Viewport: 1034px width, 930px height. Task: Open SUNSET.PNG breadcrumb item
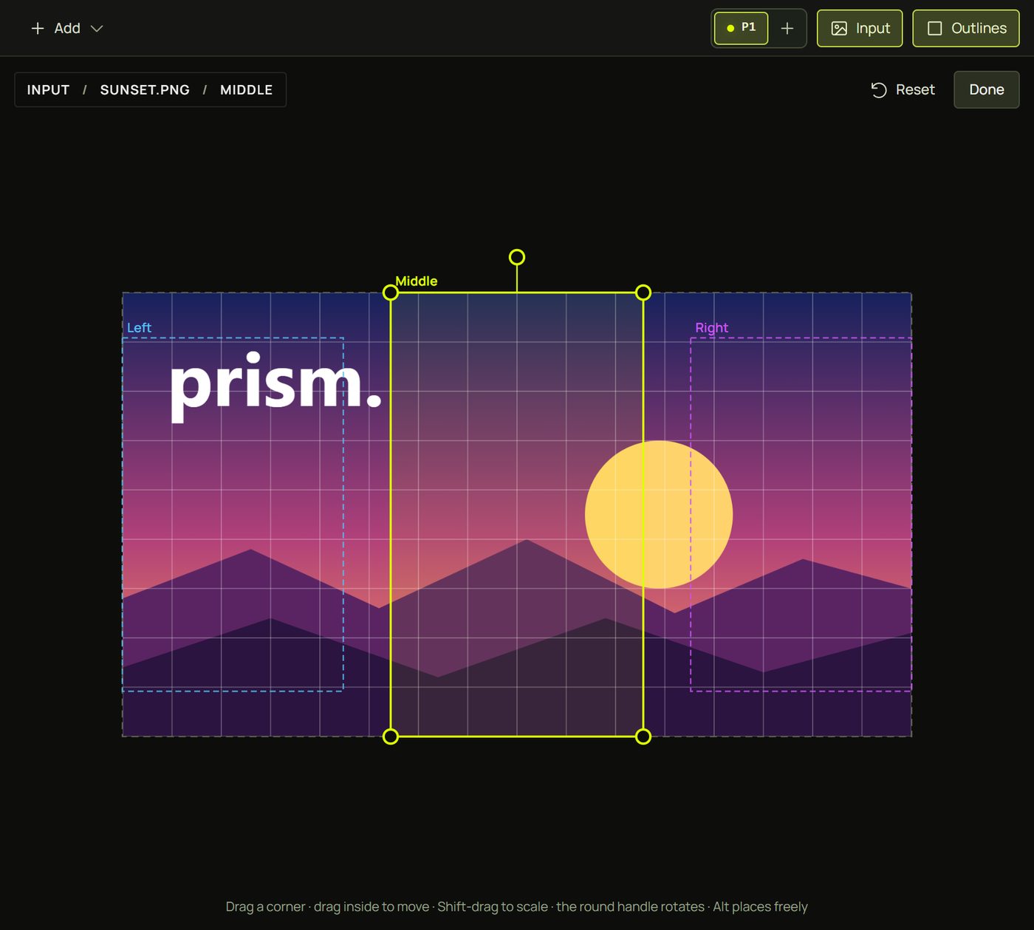(x=145, y=89)
